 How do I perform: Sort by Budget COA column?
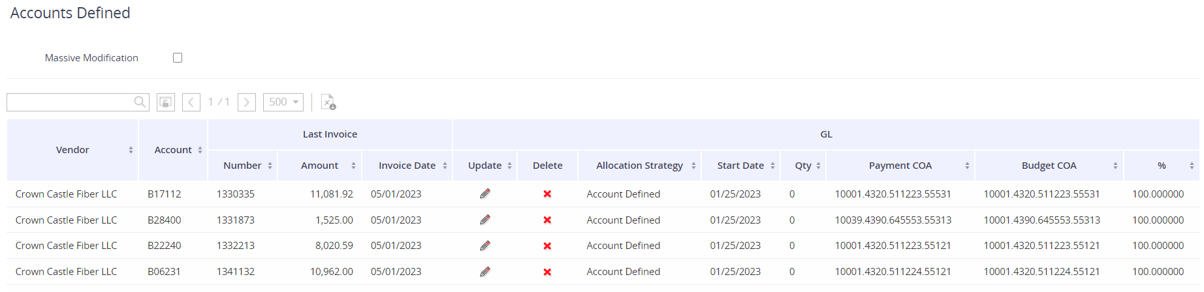(x=1115, y=166)
